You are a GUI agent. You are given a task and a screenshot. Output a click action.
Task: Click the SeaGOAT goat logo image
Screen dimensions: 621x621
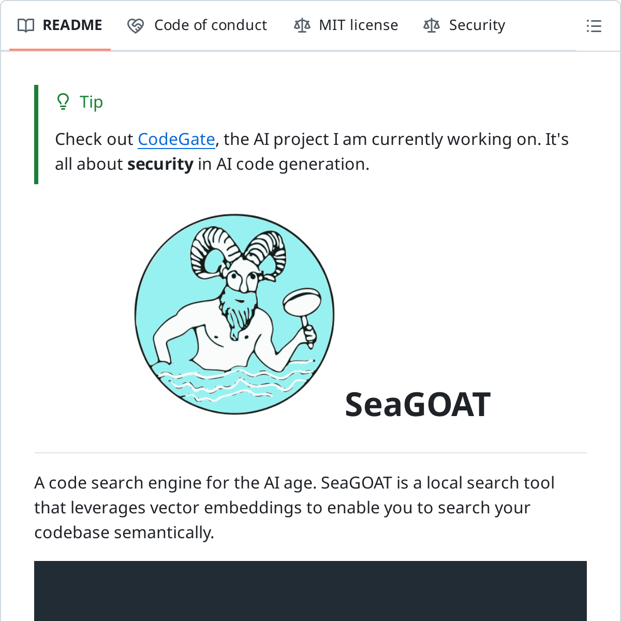click(234, 314)
